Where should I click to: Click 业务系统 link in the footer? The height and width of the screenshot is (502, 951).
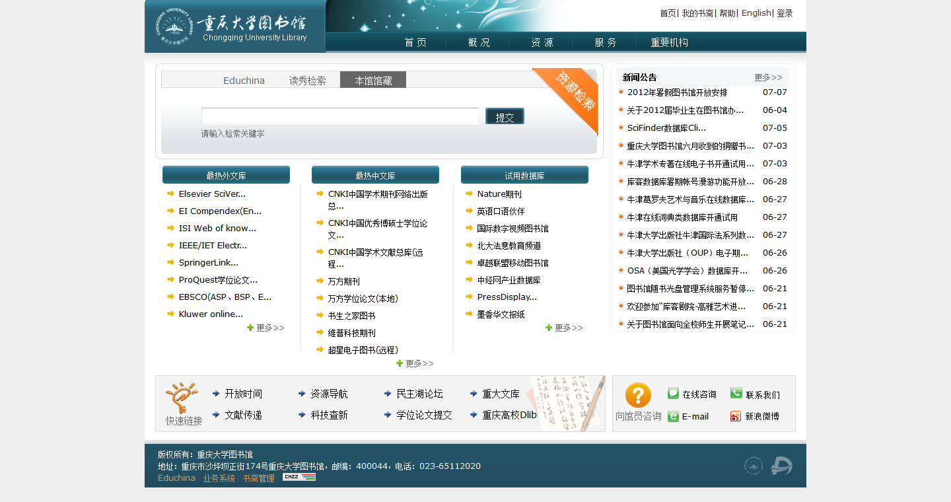(x=219, y=478)
